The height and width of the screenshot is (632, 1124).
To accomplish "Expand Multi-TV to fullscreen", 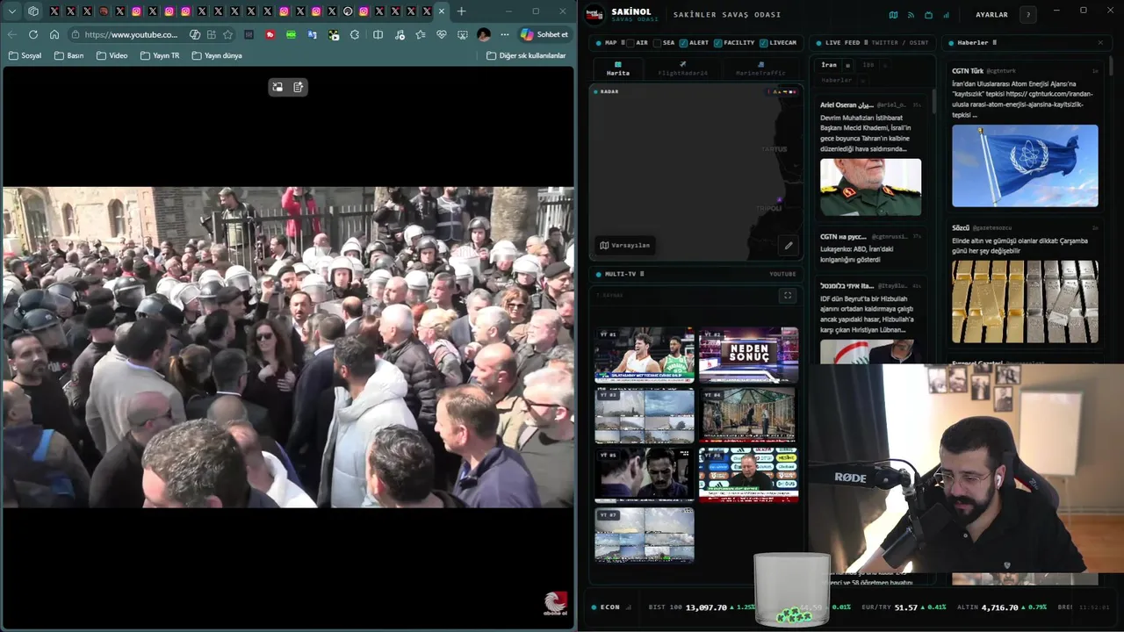I will coord(788,296).
